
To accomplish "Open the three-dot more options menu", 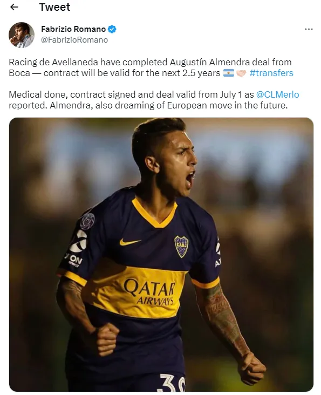I will coord(309,29).
